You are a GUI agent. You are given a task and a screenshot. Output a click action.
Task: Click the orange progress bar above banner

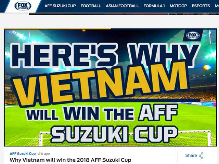click(57, 29)
